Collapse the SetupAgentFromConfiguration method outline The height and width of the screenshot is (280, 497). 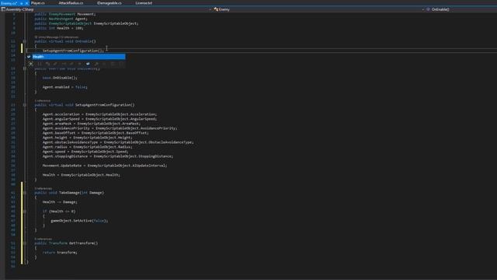(x=25, y=105)
